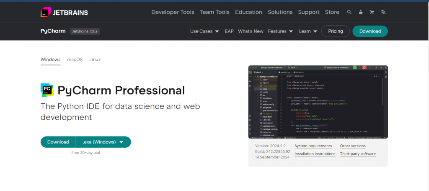Screen dimensions: 429x191
Task: Click the JetBrains logo
Action: pos(64,12)
